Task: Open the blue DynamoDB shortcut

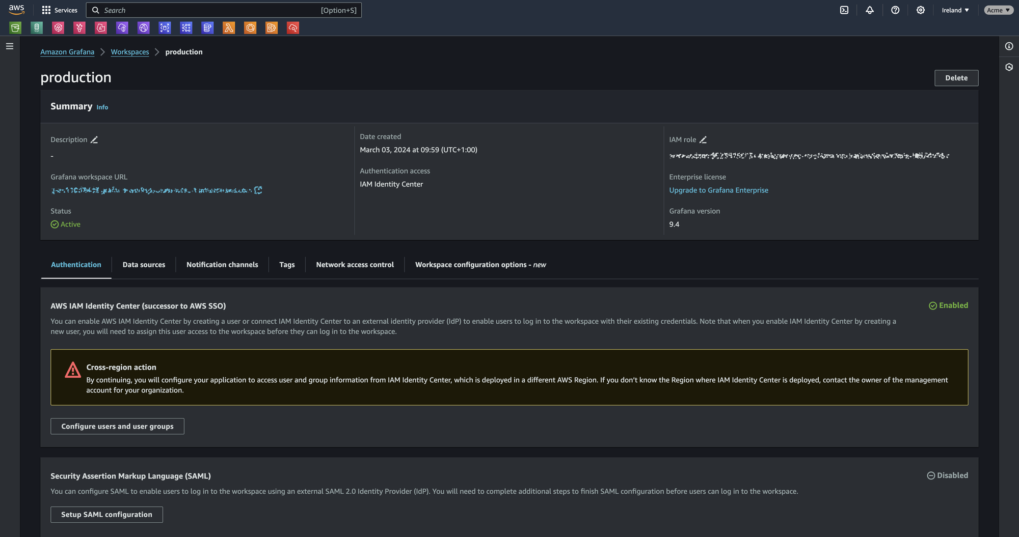Action: point(207,28)
